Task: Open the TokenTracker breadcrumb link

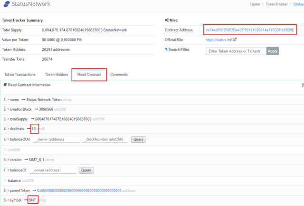Action: pyautogui.click(x=276, y=4)
